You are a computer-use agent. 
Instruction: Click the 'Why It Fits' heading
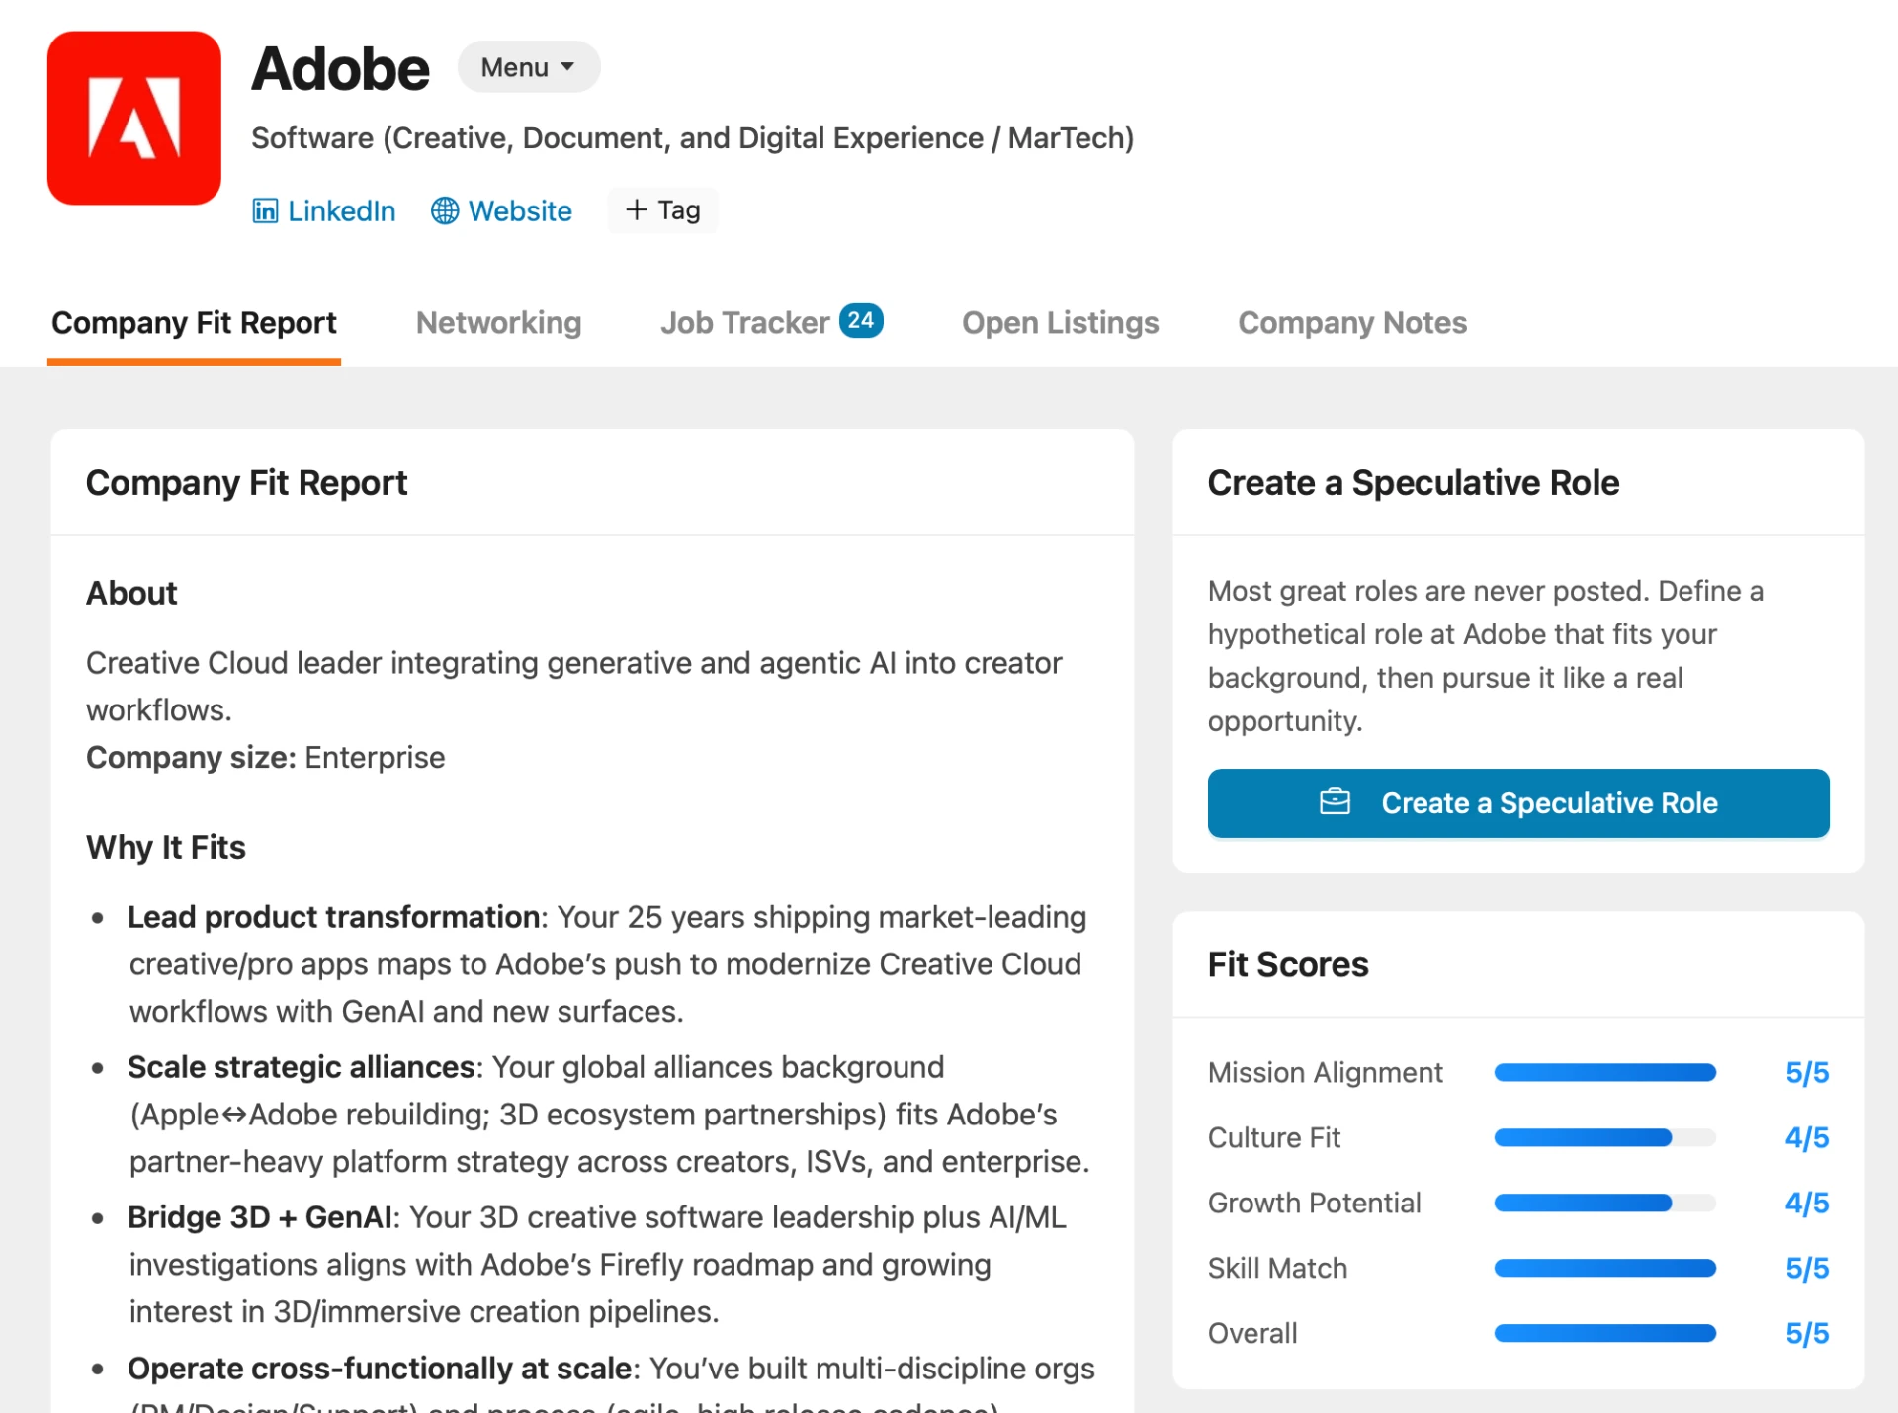pyautogui.click(x=166, y=847)
